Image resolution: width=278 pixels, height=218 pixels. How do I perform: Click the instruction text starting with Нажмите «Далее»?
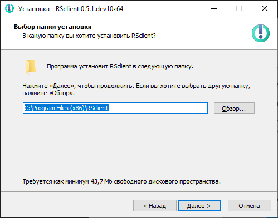(x=136, y=90)
